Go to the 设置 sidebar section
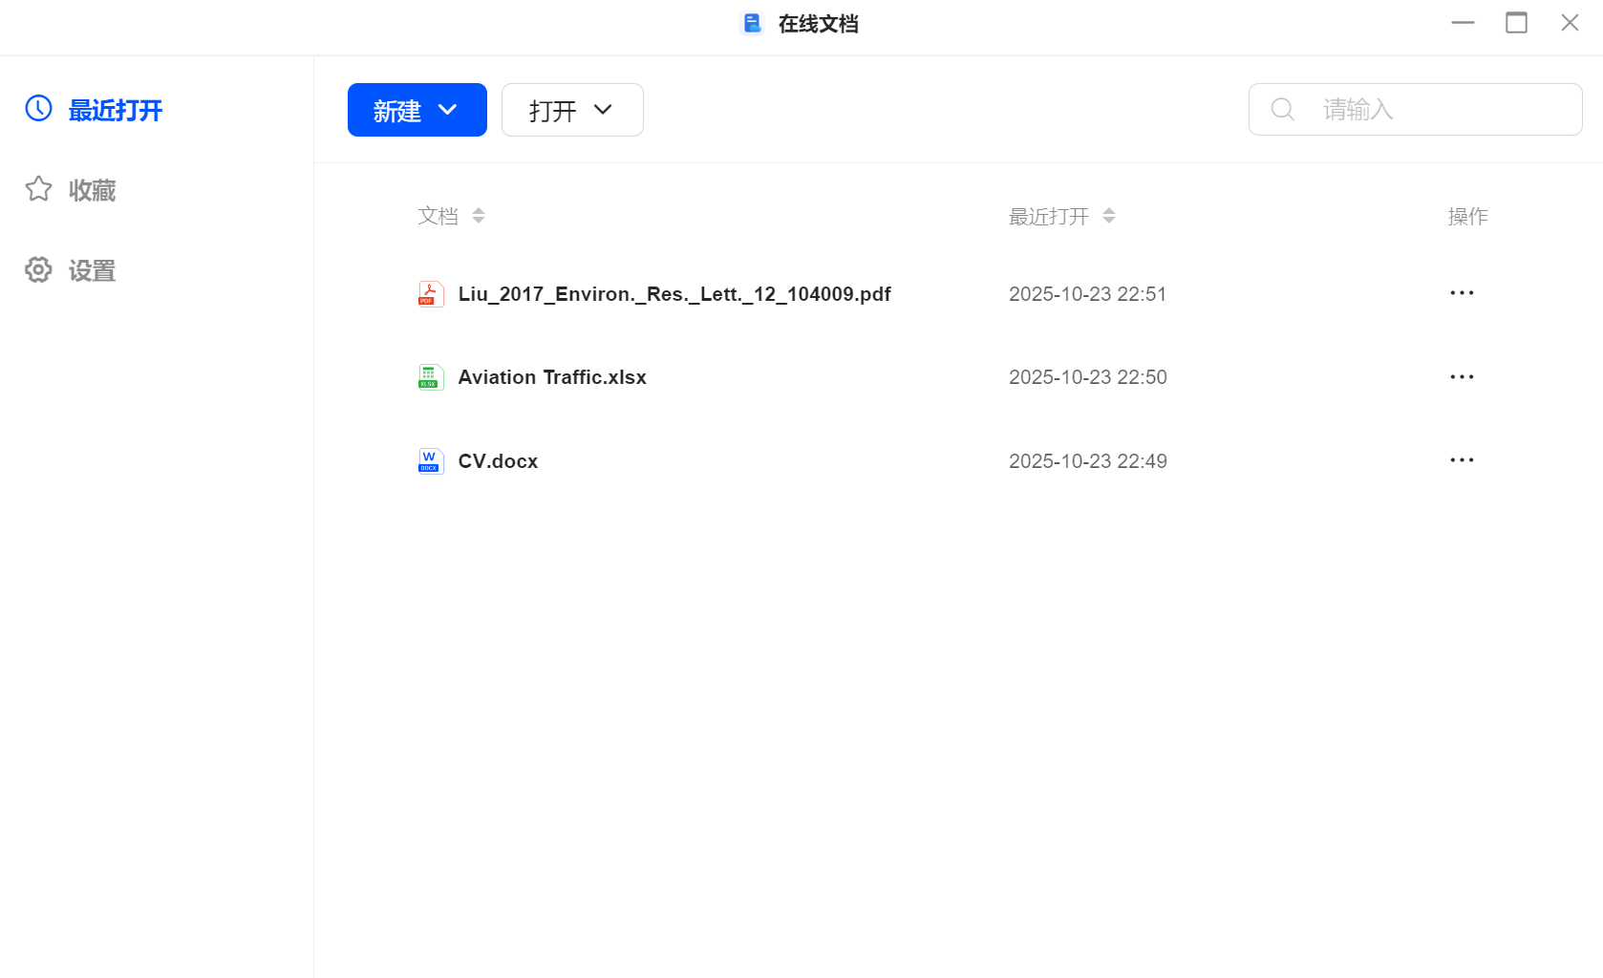The height and width of the screenshot is (978, 1603). point(92,271)
